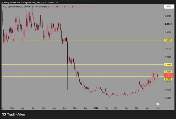Click the 0.6000 price axis label
The height and width of the screenshot is (119, 176).
click(x=168, y=82)
